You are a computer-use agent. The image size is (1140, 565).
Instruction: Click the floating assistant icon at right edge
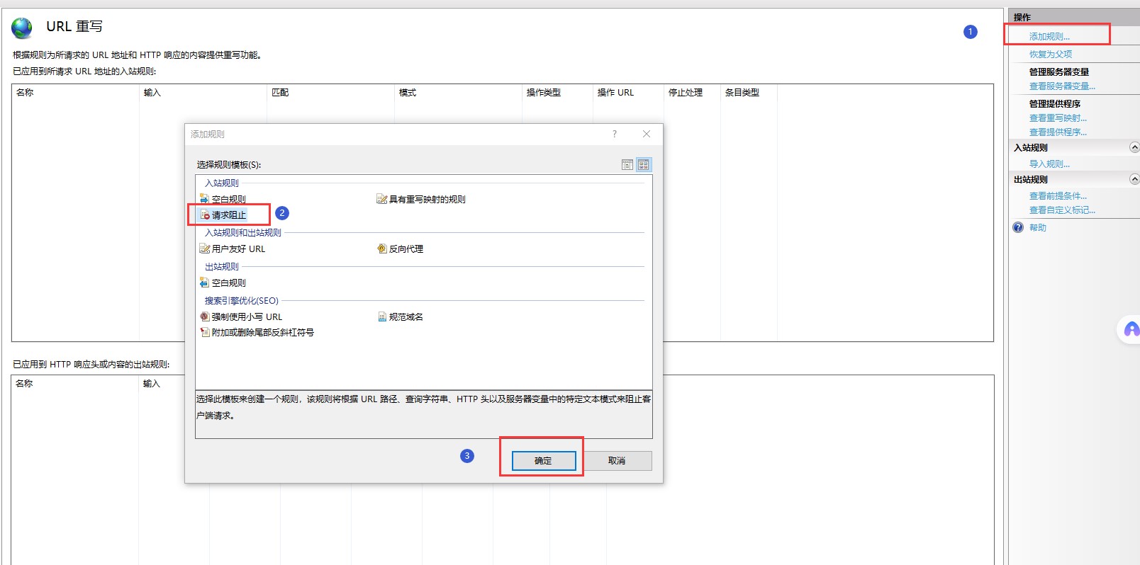pos(1131,329)
